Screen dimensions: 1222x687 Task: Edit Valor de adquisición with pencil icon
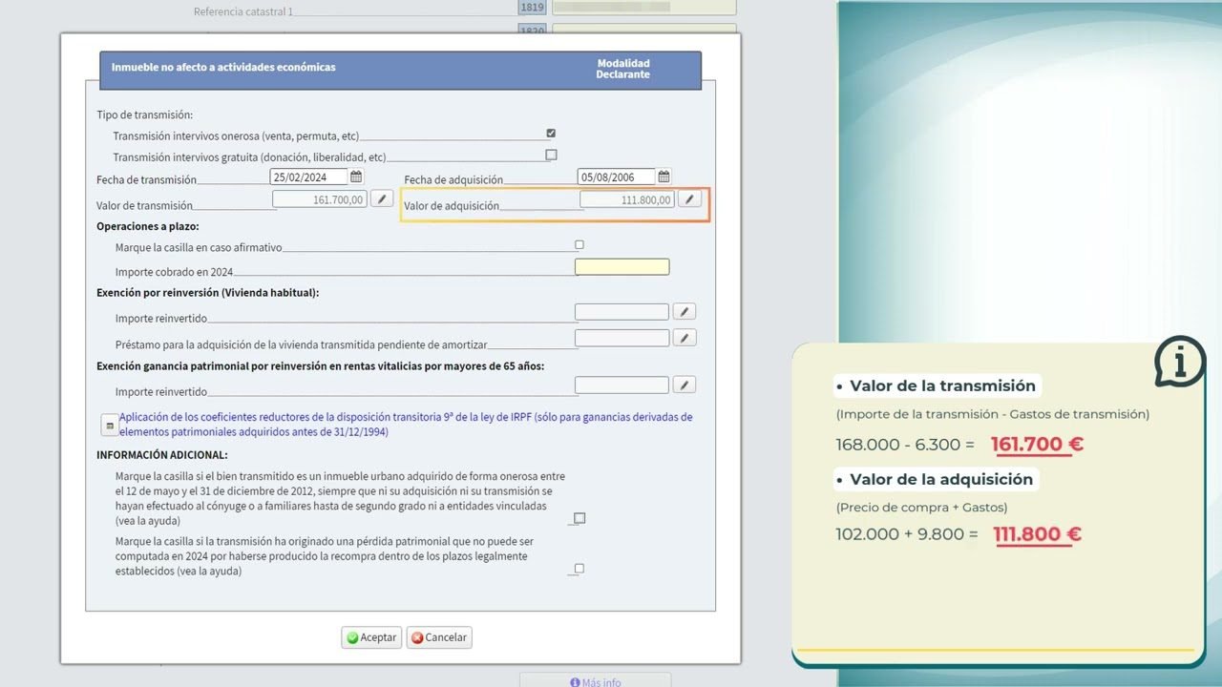(689, 199)
